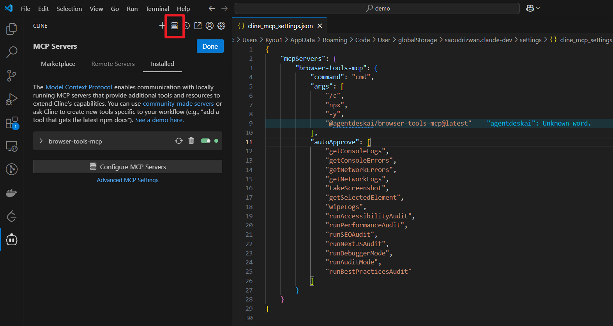Start a new Cline task with plus icon
The height and width of the screenshot is (326, 613).
(x=162, y=26)
